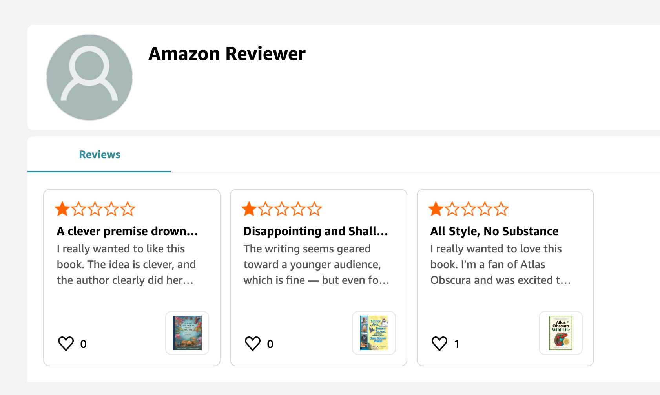
Task: Click the profile avatar icon
Action: click(89, 77)
